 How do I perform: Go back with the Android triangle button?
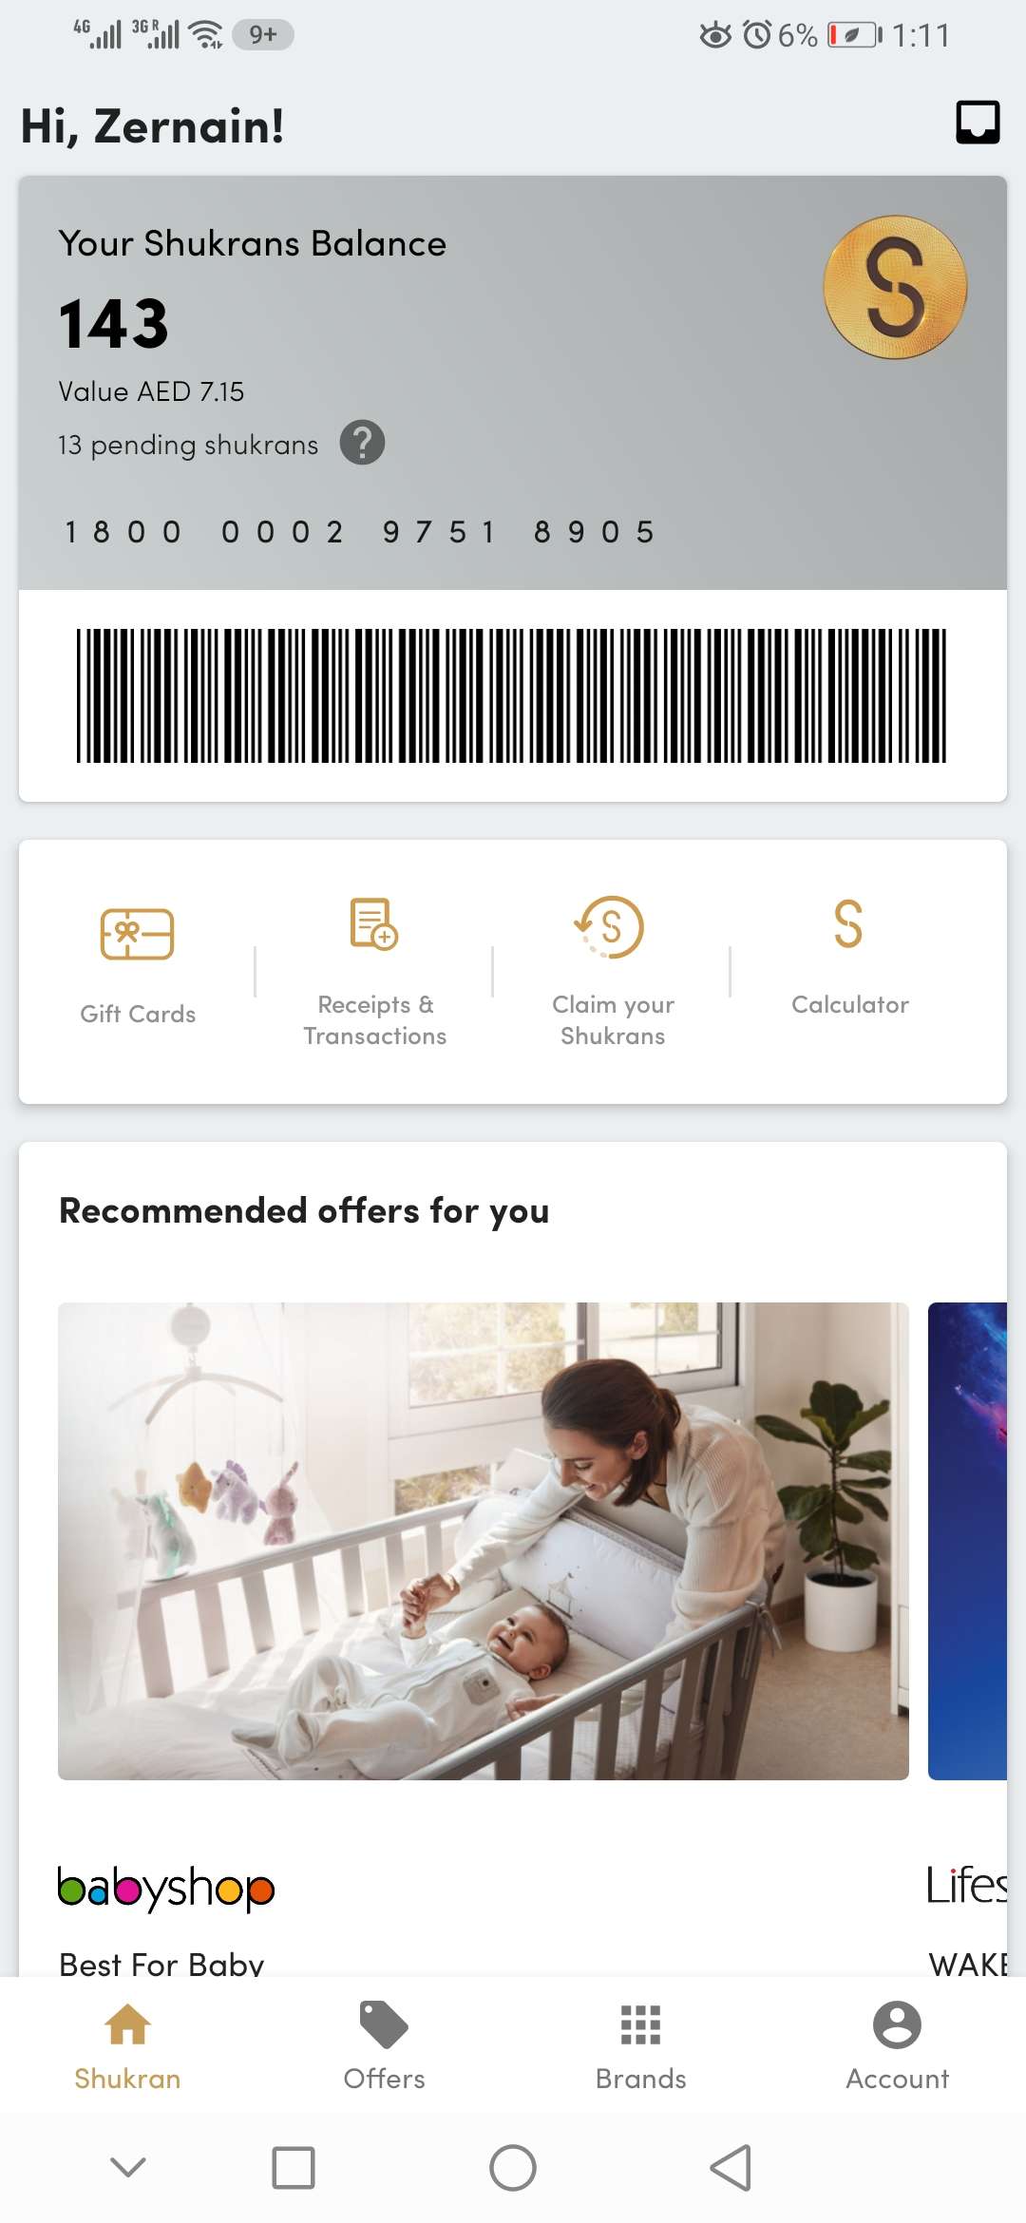(731, 2168)
